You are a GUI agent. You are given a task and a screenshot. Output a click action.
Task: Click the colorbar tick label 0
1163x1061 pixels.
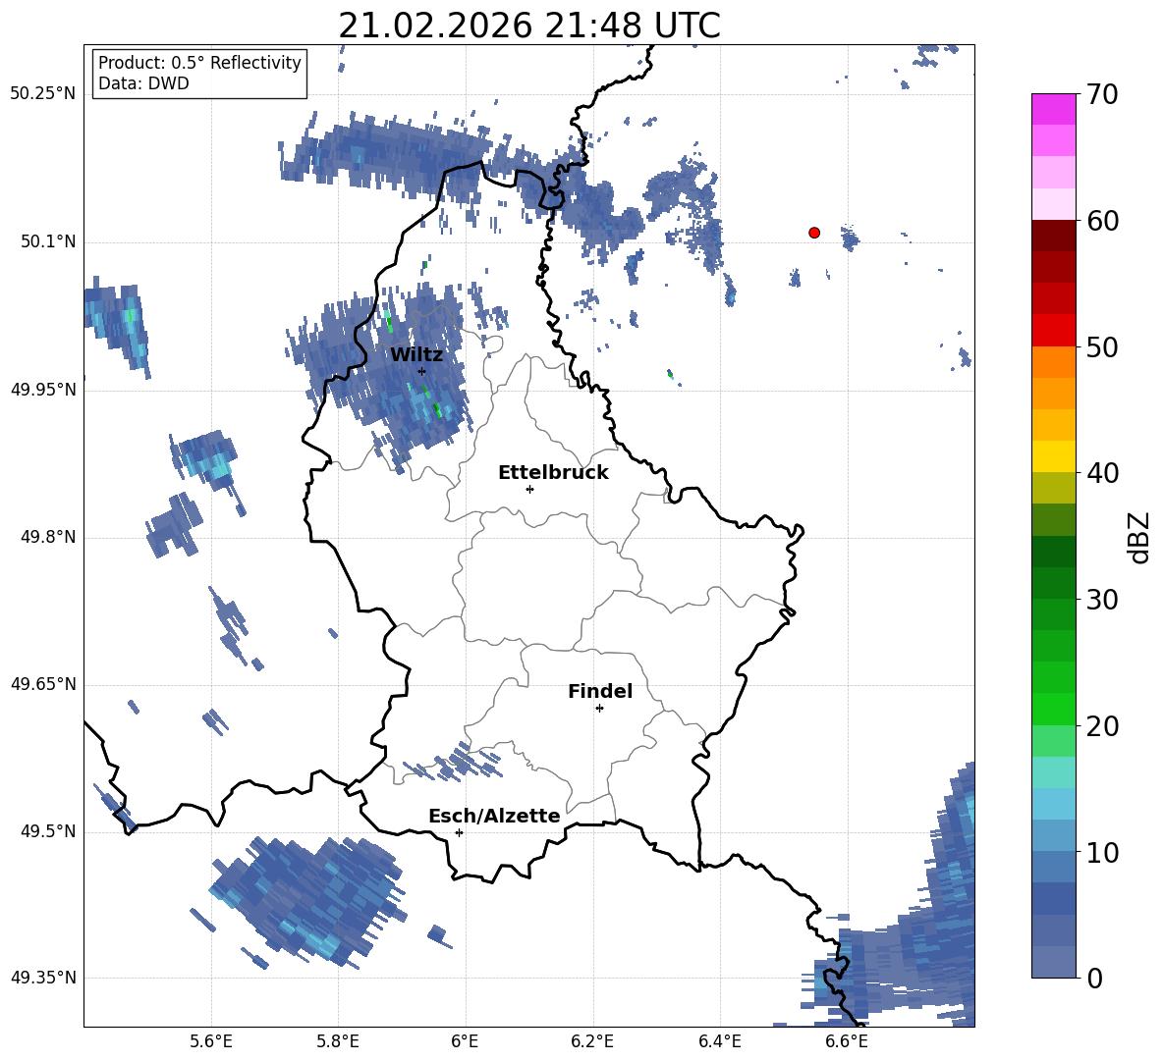1094,978
